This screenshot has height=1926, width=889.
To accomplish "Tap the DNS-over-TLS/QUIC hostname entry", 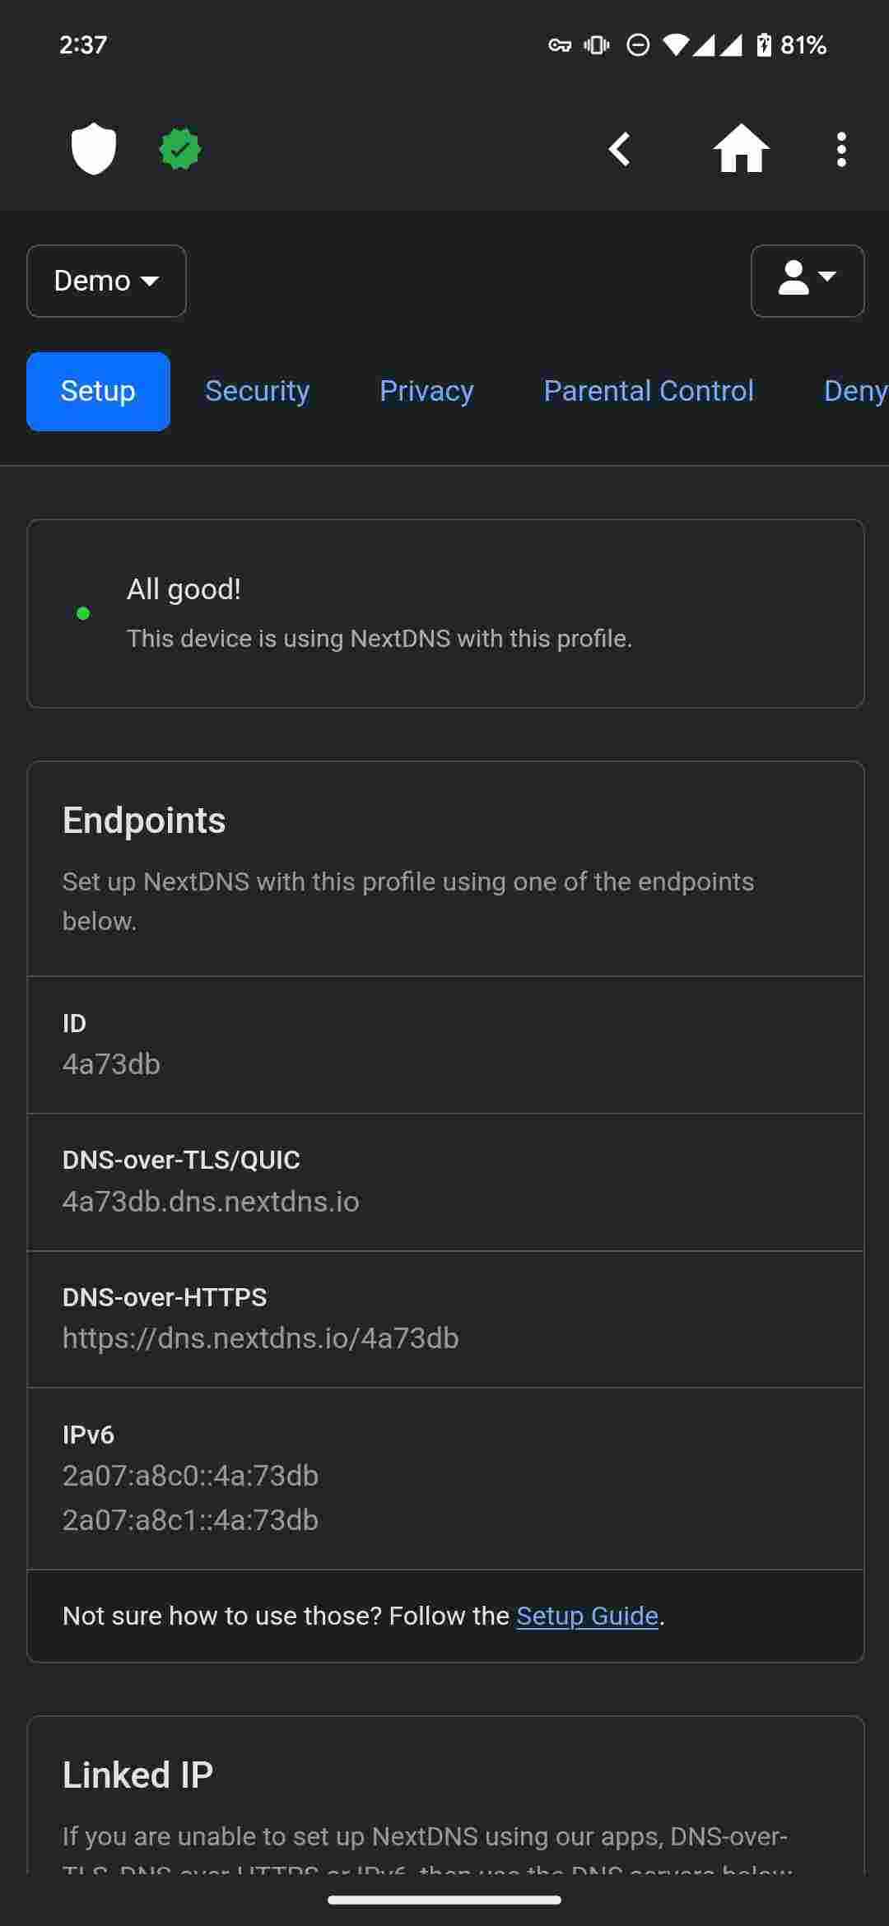I will coord(211,1202).
